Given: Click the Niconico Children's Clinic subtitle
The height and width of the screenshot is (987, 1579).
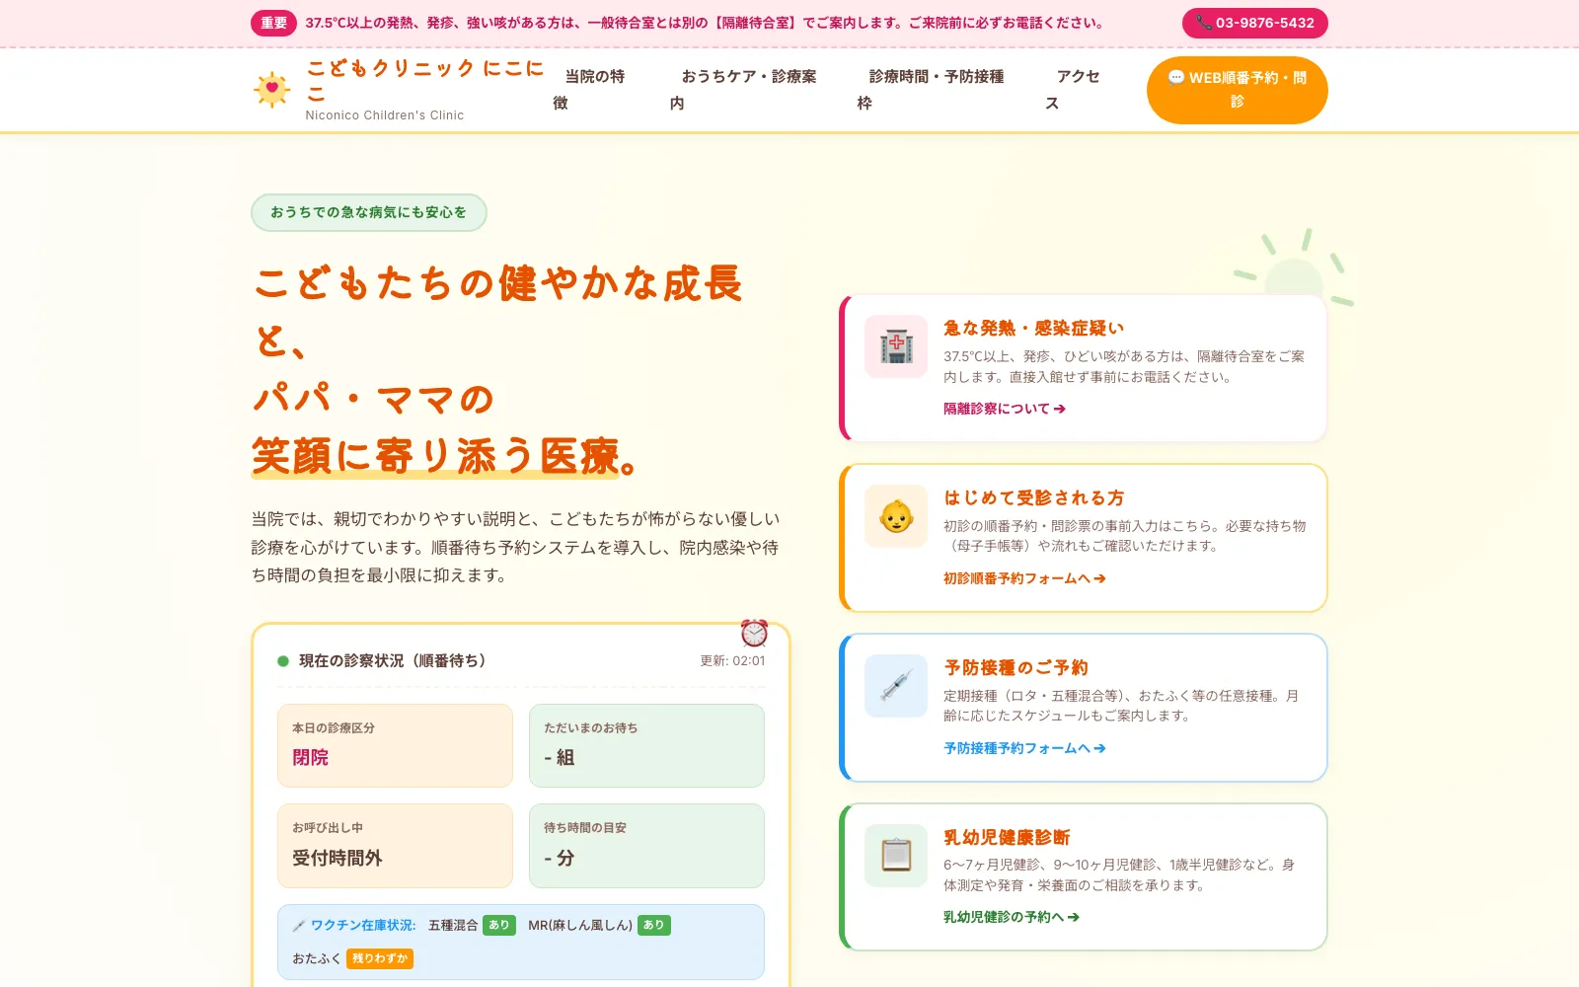Looking at the screenshot, I should [x=385, y=115].
